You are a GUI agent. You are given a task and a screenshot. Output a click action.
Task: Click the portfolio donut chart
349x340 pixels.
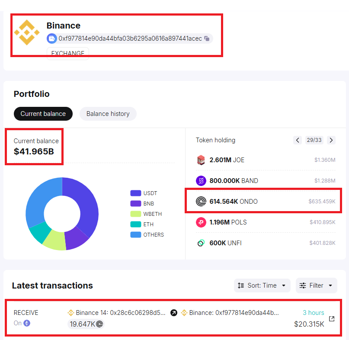click(x=62, y=214)
